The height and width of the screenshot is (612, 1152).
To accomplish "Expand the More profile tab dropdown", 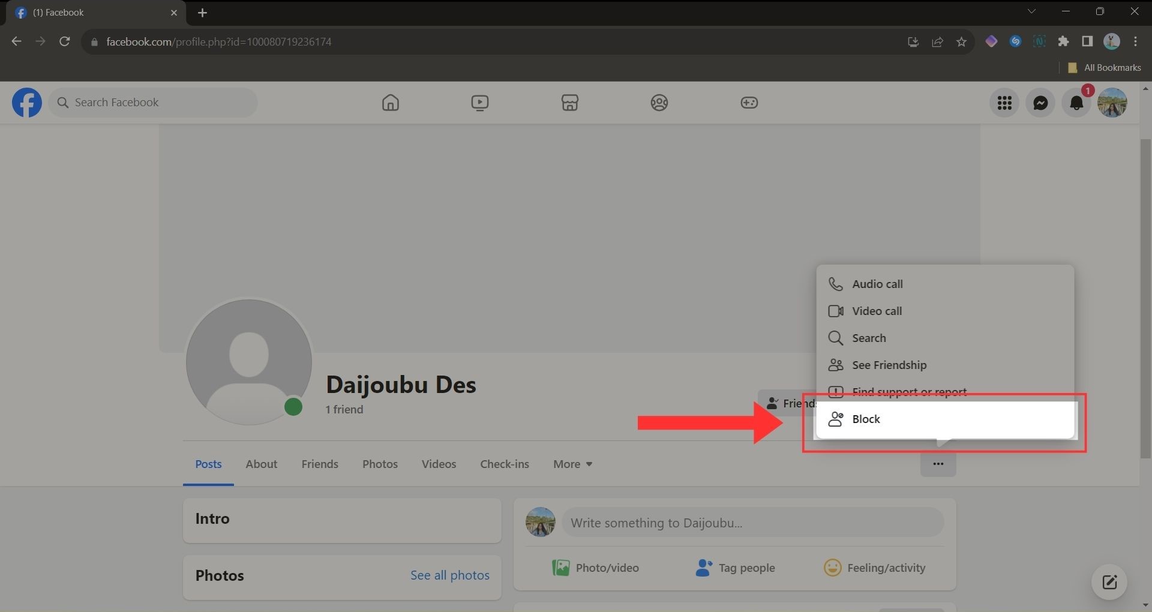I will 572,464.
